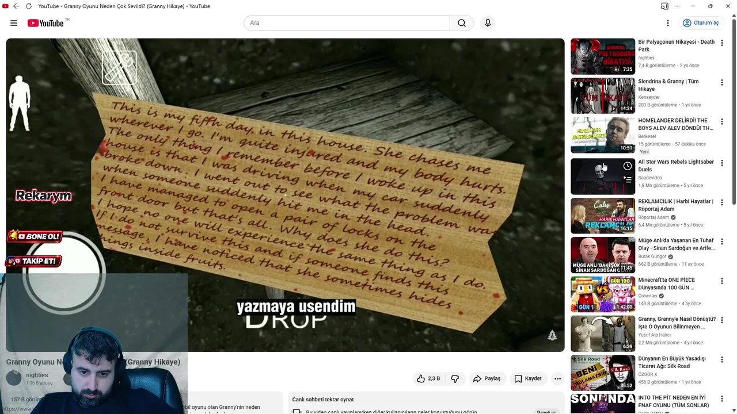Click Watch Later clock on Star Wars thumbnail
The width and height of the screenshot is (737, 414).
[628, 166]
